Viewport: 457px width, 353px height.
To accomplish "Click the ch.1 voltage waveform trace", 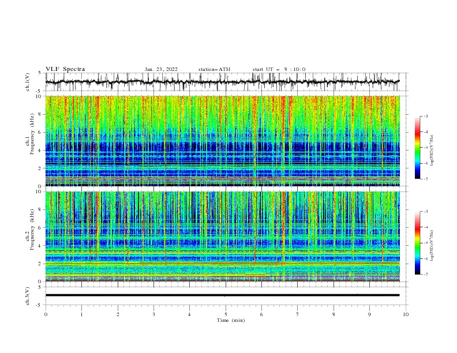I will pyautogui.click(x=222, y=82).
